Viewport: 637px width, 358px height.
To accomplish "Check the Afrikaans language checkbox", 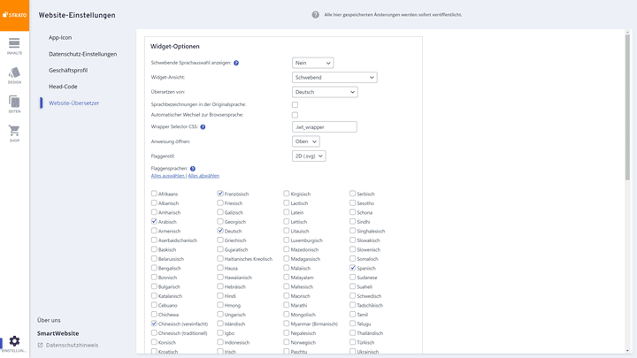I will tap(154, 194).
